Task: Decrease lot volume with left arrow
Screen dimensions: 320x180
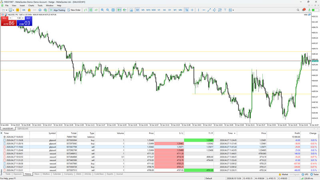Action: pos(10,18)
